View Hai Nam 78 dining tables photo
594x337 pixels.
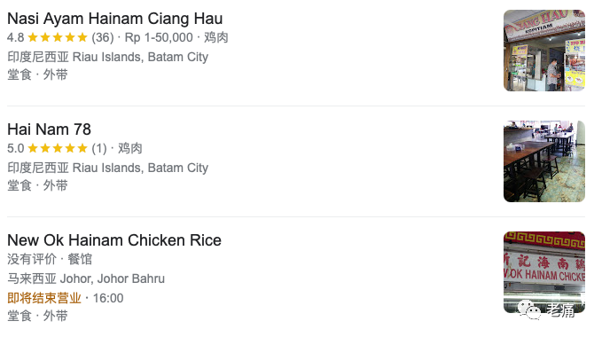(x=544, y=161)
